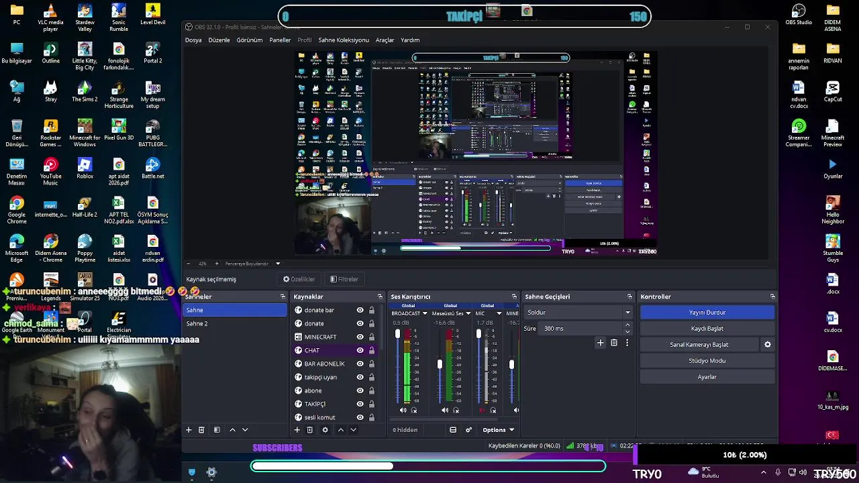
Task: Remove selected source with trash icon
Action: coord(309,430)
